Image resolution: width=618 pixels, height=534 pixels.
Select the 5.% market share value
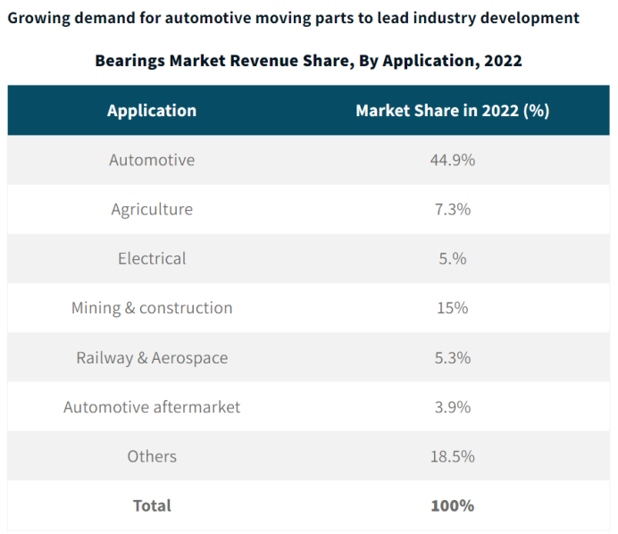click(x=453, y=259)
